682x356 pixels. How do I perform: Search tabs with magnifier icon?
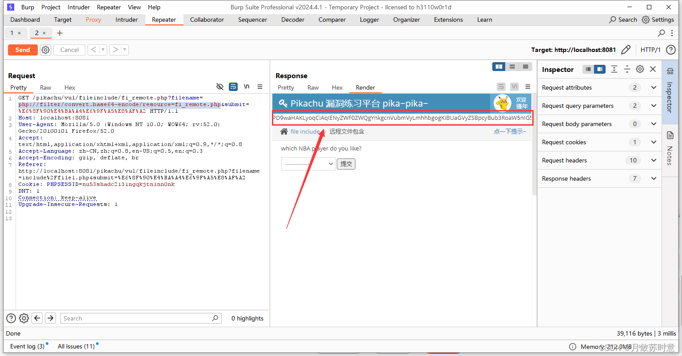(661, 33)
